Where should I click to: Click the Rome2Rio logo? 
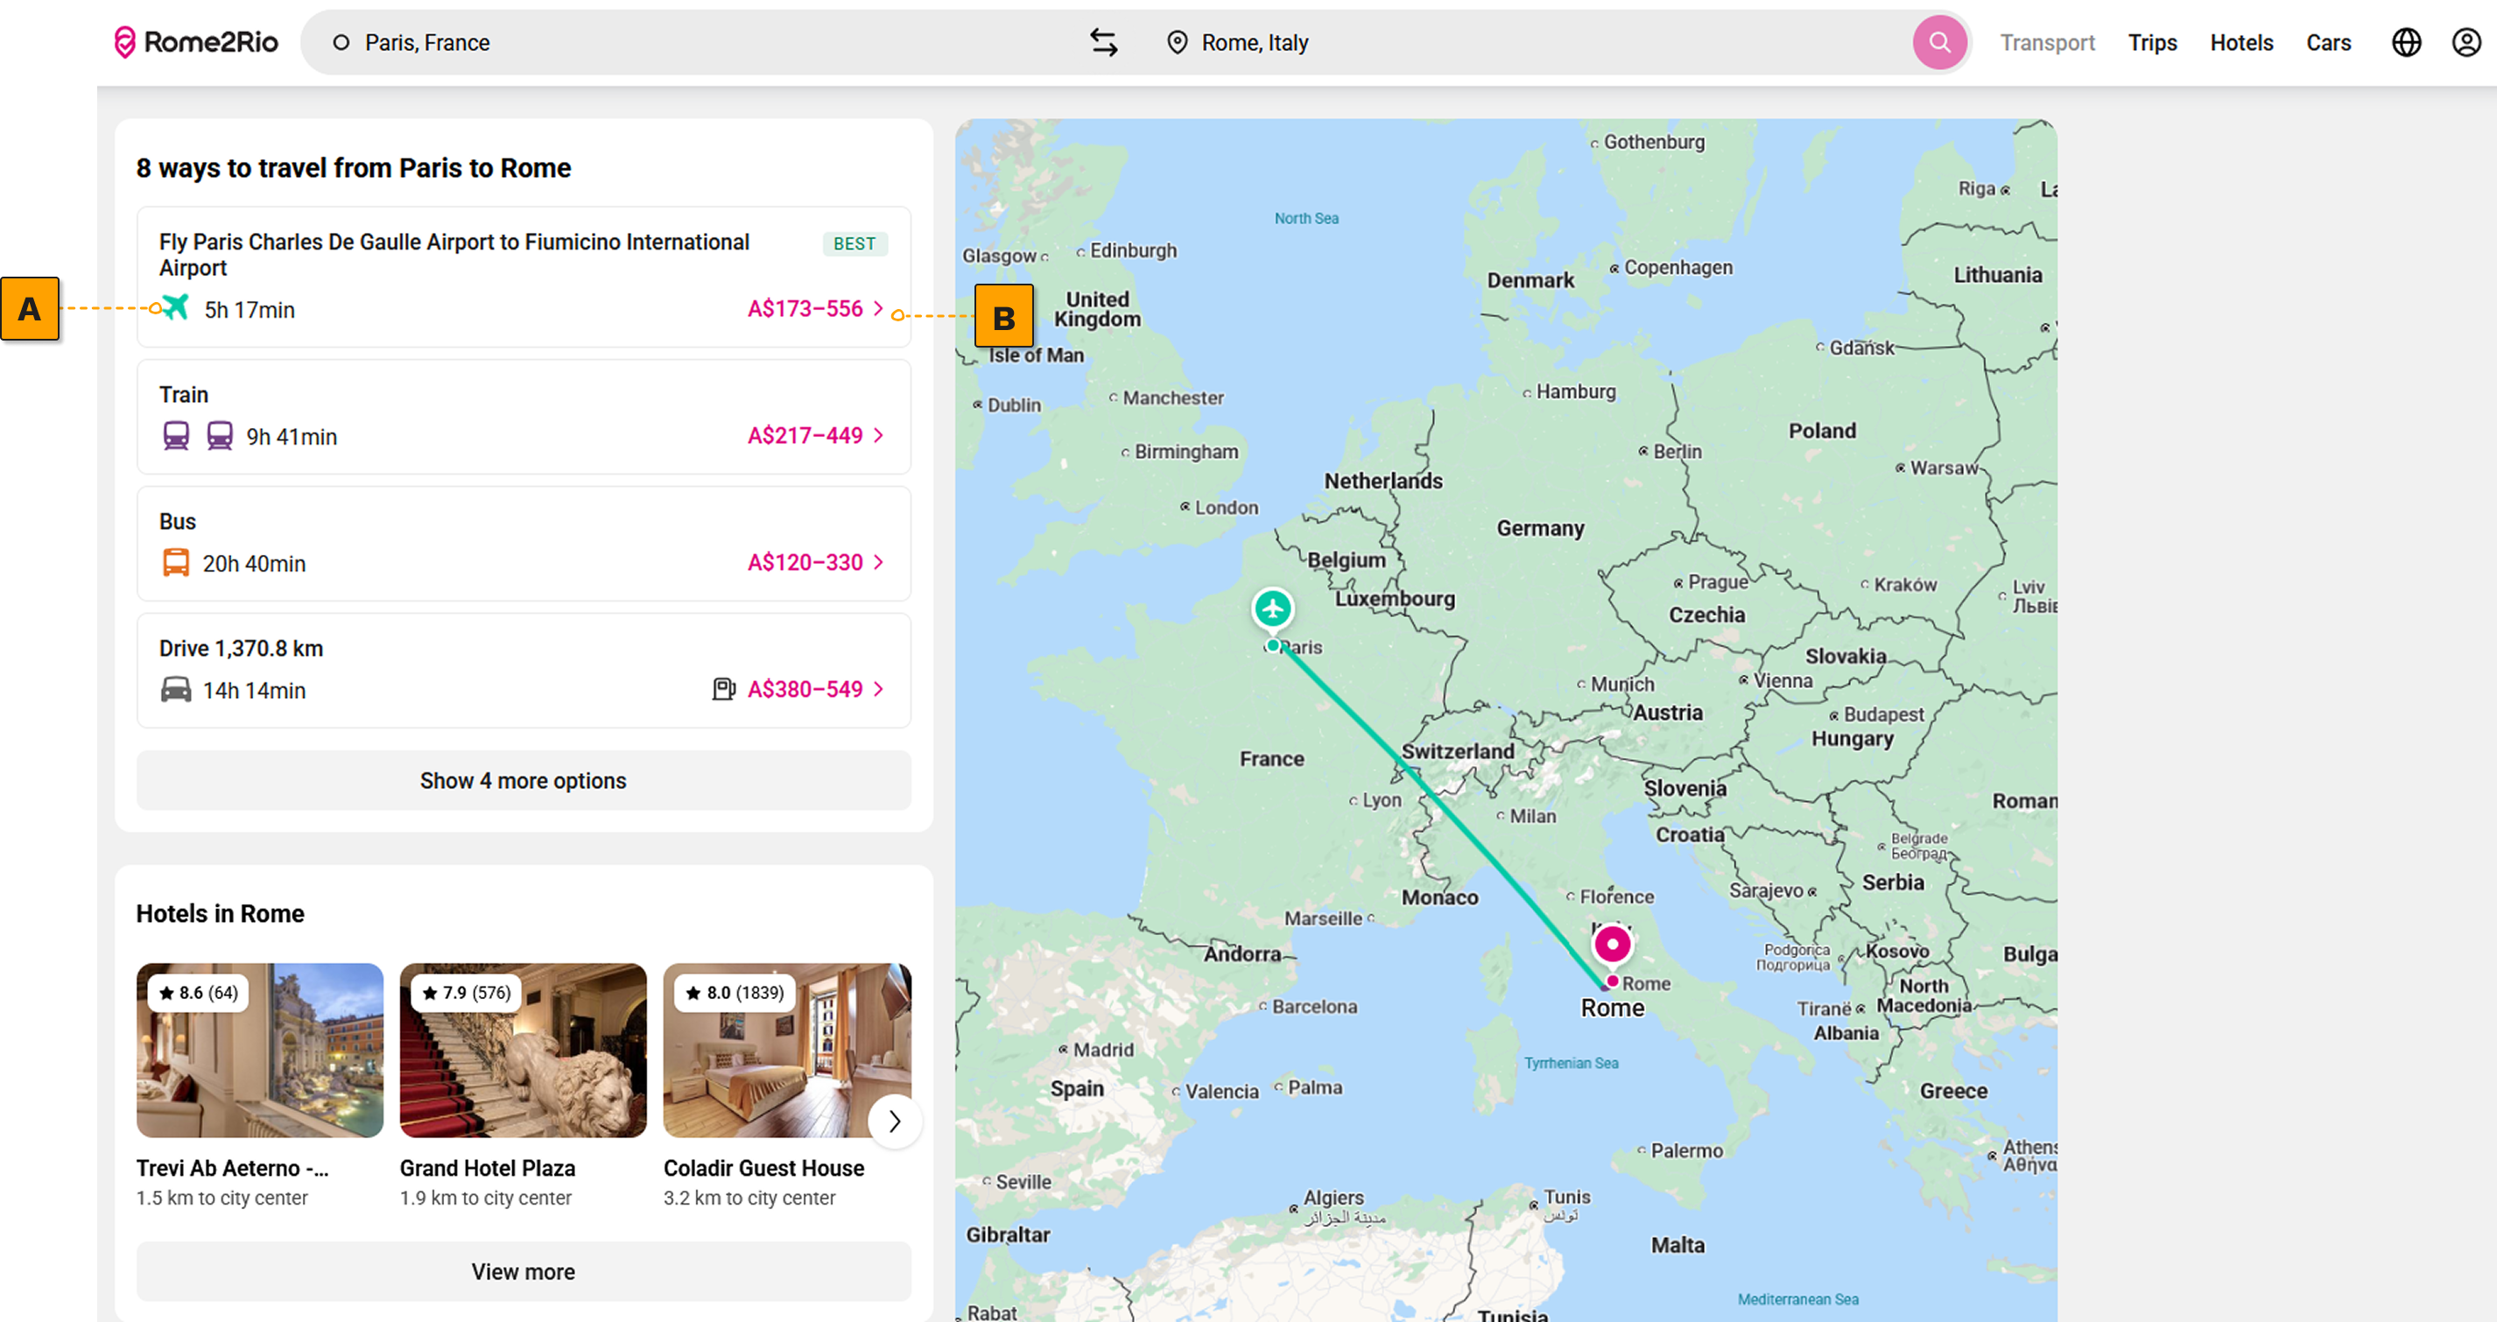pos(197,43)
